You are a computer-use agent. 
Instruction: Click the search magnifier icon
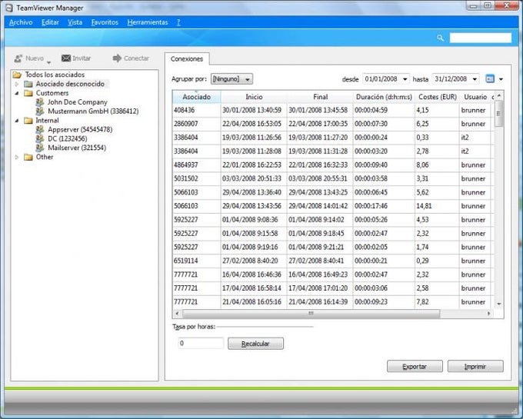click(x=440, y=38)
